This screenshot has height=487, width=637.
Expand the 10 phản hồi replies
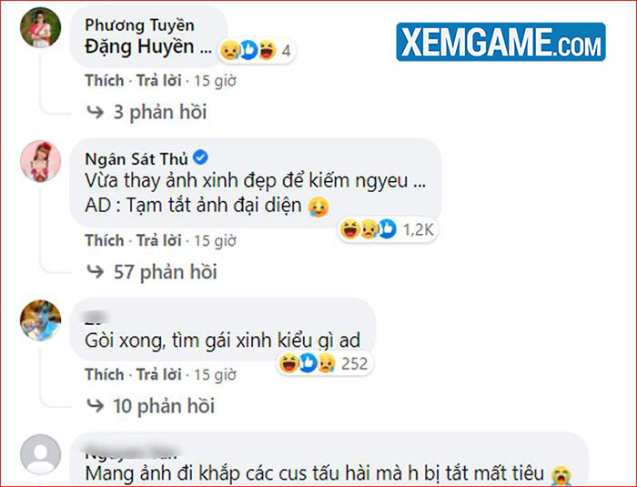pyautogui.click(x=150, y=406)
